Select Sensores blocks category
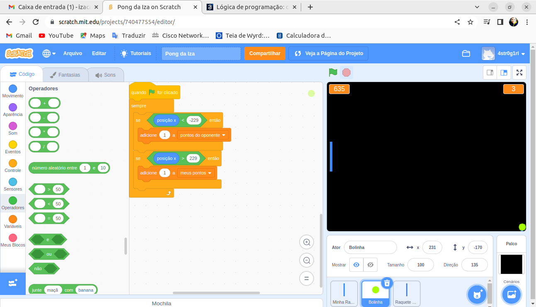536x307 pixels. (13, 184)
